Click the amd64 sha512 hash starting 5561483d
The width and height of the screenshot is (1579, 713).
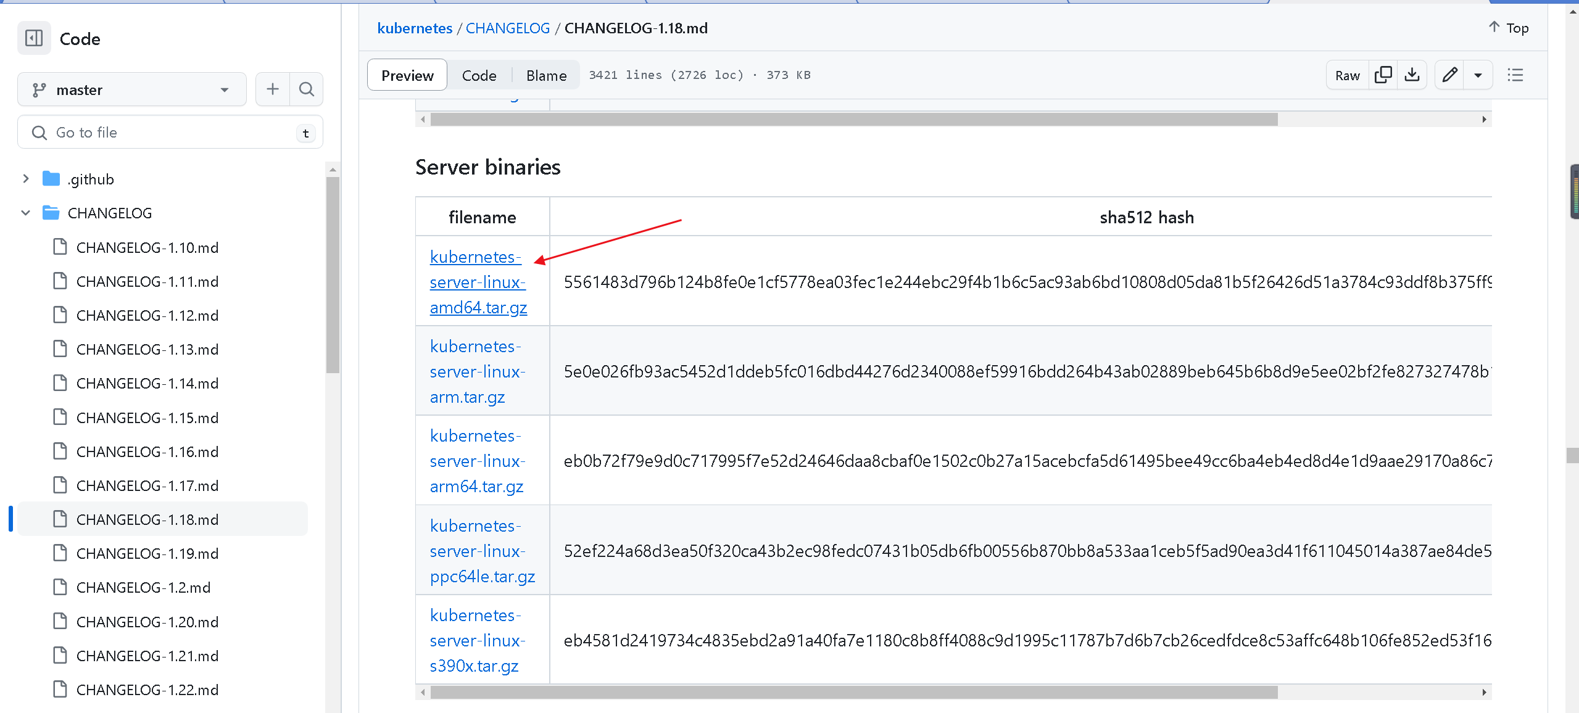1027,282
